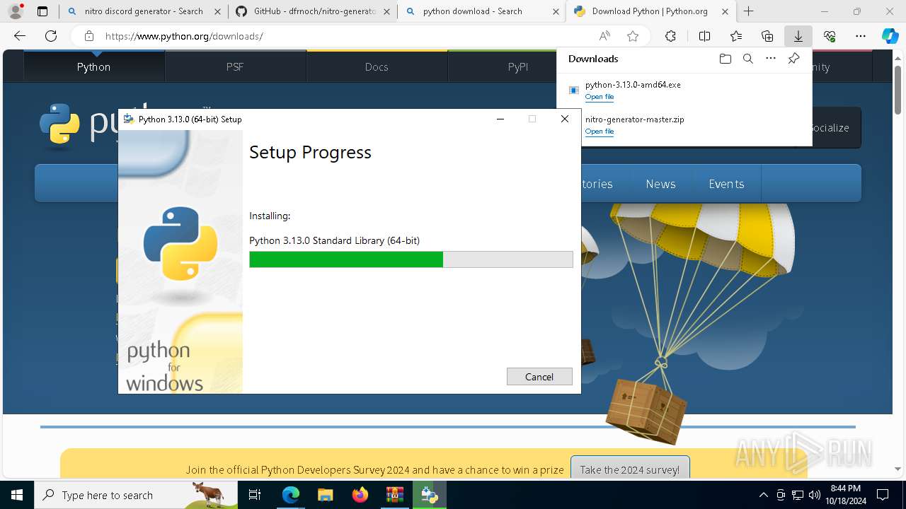
Task: Search downloads magnifier icon
Action: point(747,59)
